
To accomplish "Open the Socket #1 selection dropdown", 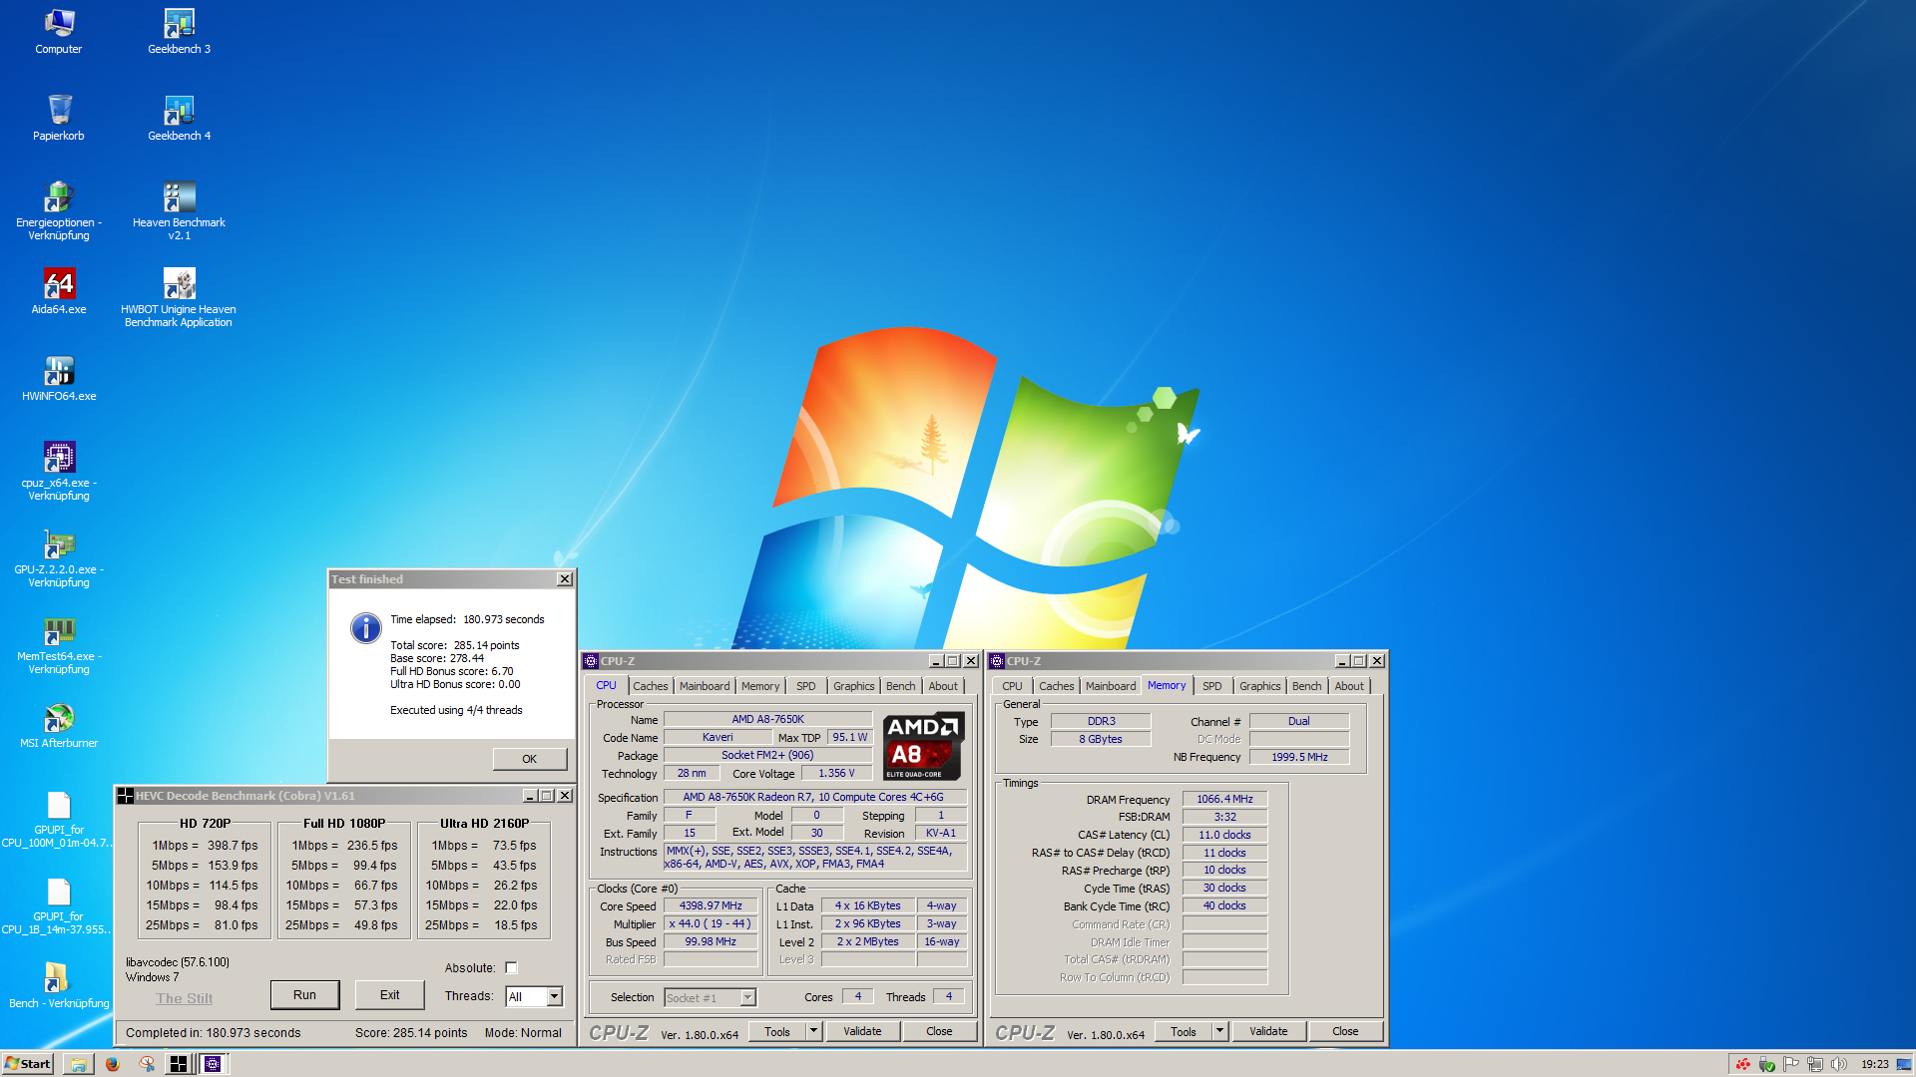I will (x=747, y=997).
